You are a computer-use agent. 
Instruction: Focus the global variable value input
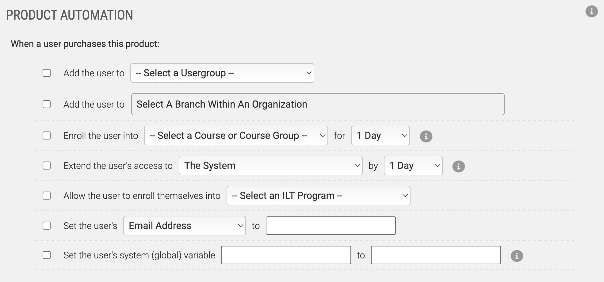(x=436, y=255)
